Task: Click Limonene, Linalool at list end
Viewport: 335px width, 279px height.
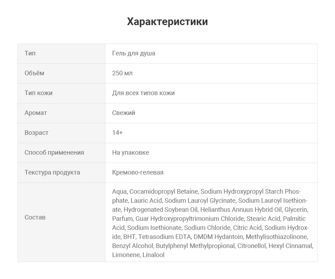Action: tap(138, 255)
